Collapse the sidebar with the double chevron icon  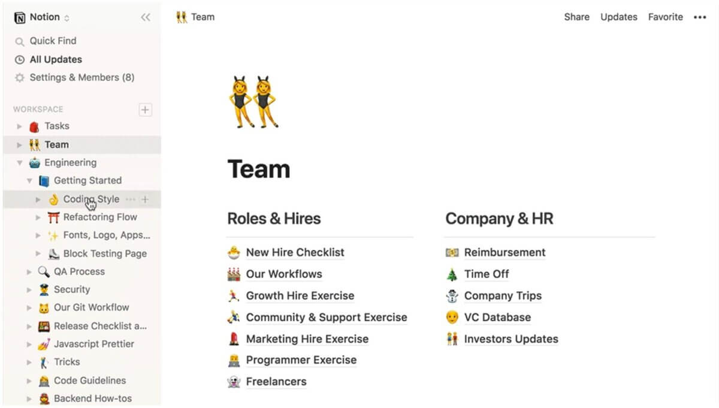(x=146, y=17)
